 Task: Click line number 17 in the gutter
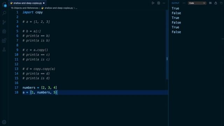tap(16, 87)
